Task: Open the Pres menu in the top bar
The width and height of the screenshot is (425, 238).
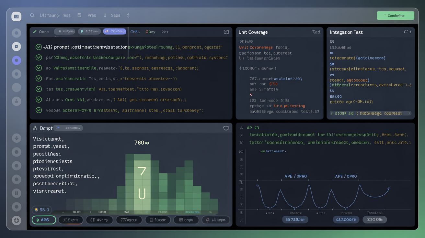Action: click(92, 15)
